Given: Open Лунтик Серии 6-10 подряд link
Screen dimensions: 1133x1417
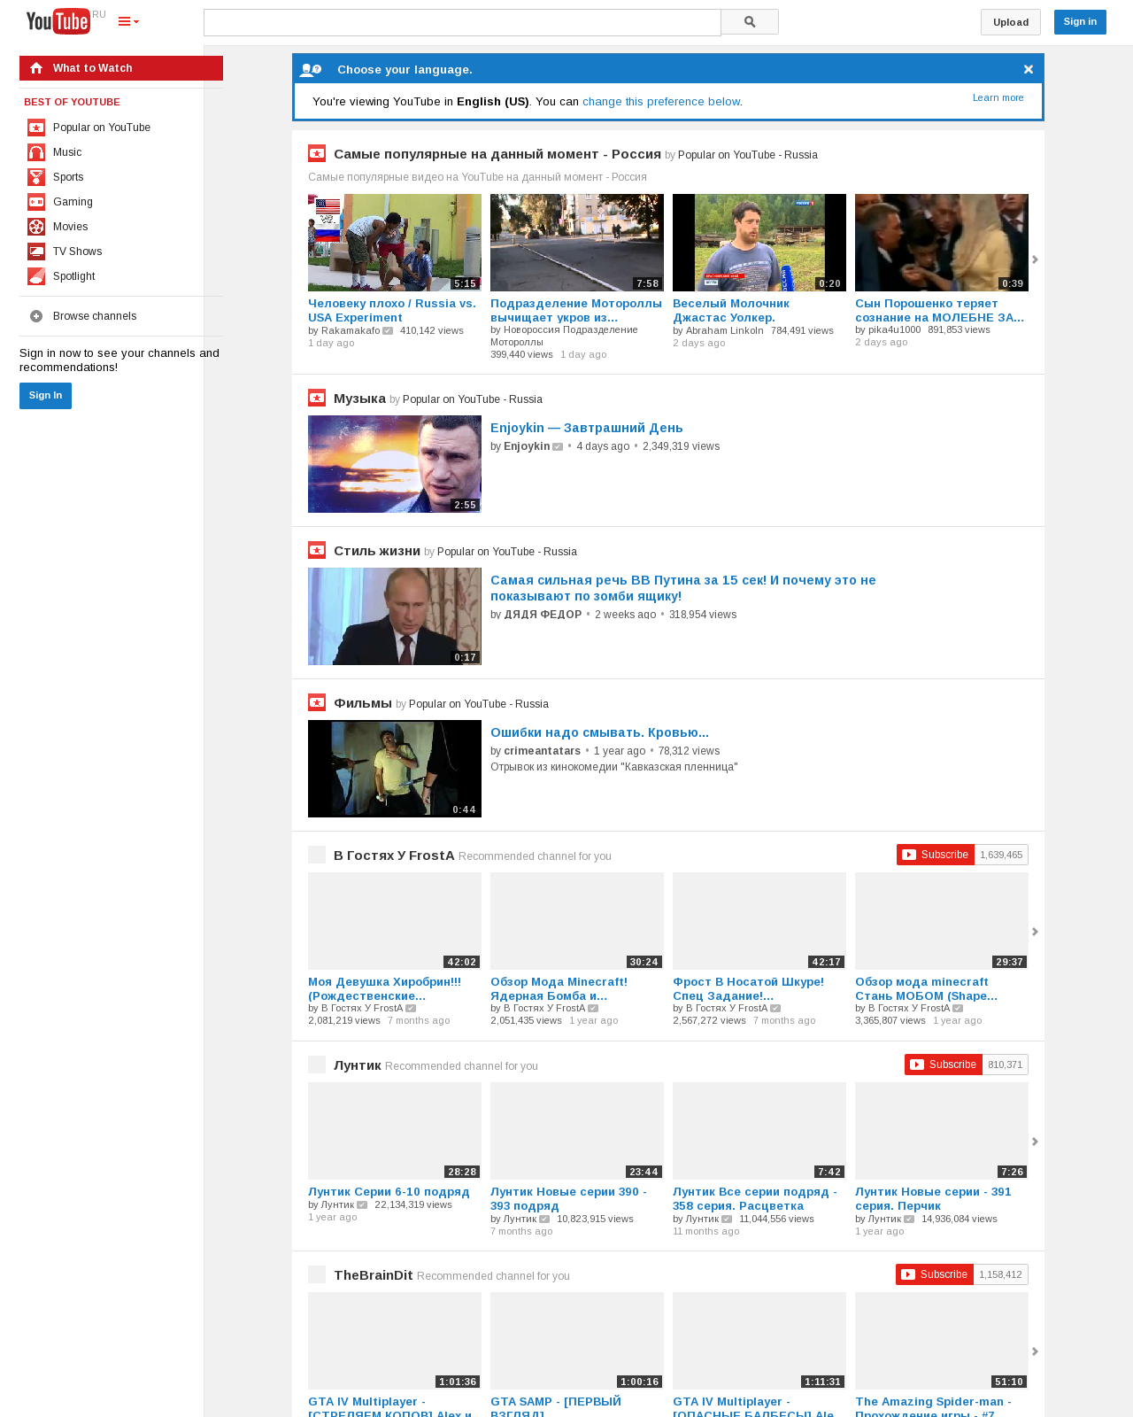Looking at the screenshot, I should coord(389,1192).
